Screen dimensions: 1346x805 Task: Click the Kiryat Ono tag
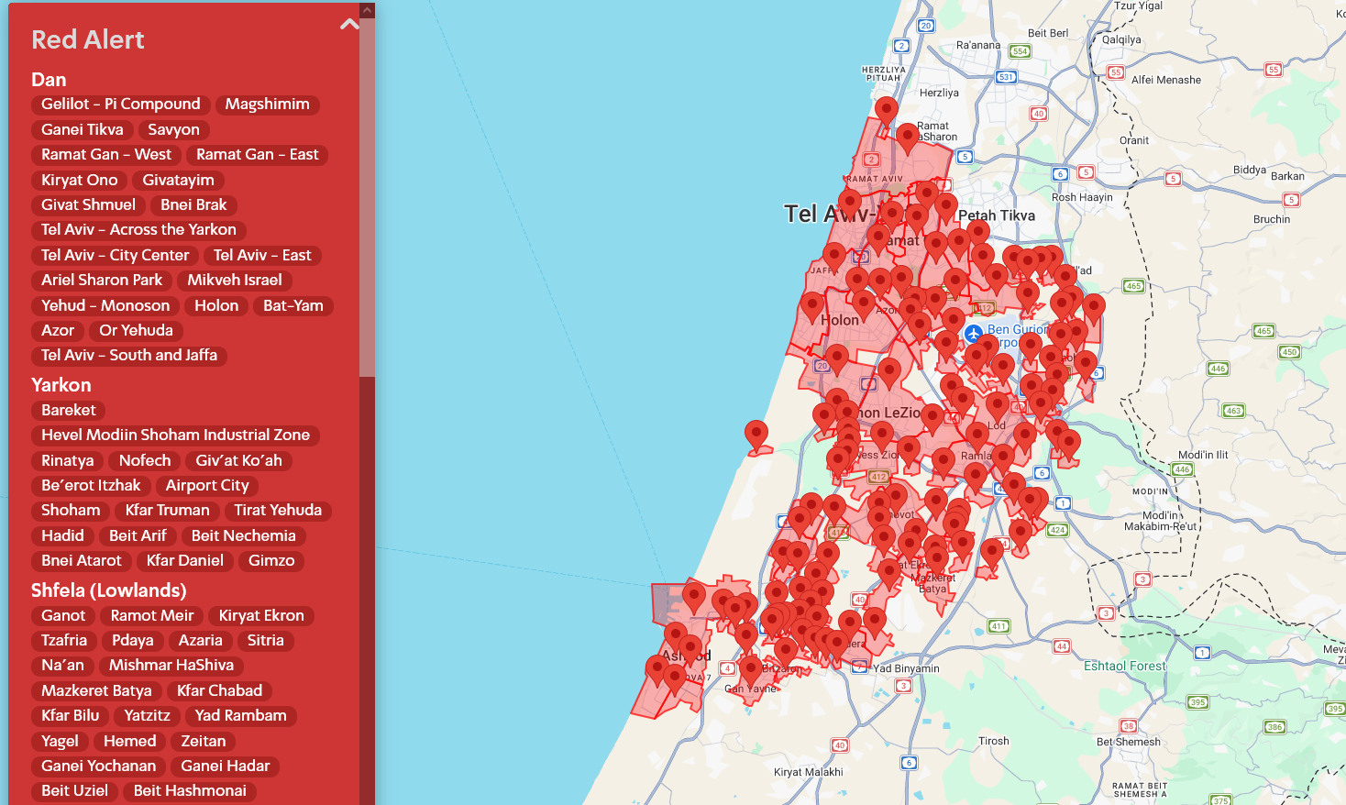pos(80,181)
